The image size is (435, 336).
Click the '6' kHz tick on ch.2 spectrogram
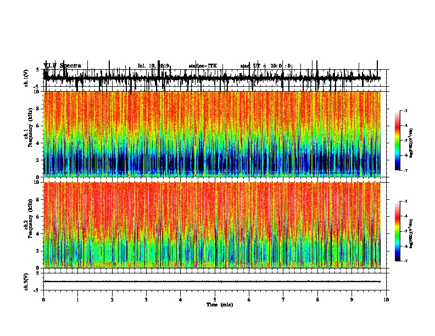[x=38, y=217]
